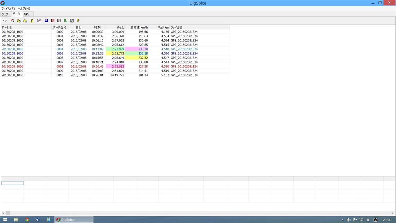Select lap time 2:36.378
This screenshot has width=396, height=223.
pos(118,36)
